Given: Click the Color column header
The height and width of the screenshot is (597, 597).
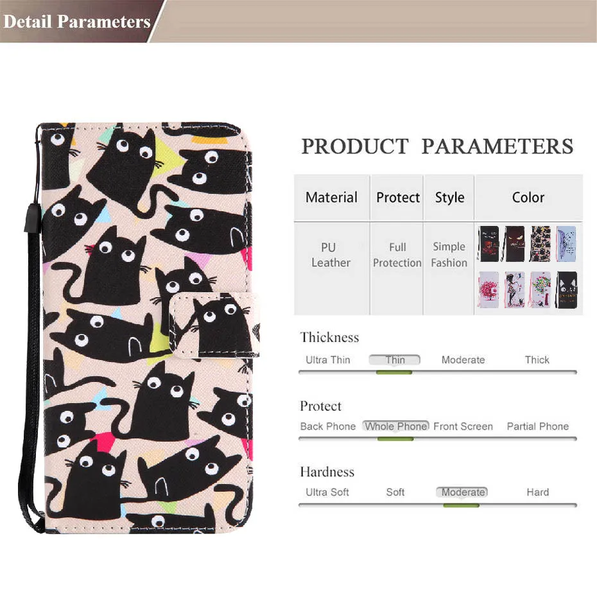Looking at the screenshot, I should pos(528,198).
